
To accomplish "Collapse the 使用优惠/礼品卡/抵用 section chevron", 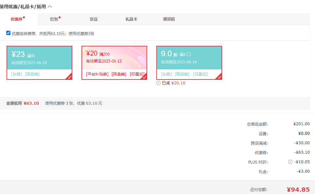I will [x=50, y=7].
